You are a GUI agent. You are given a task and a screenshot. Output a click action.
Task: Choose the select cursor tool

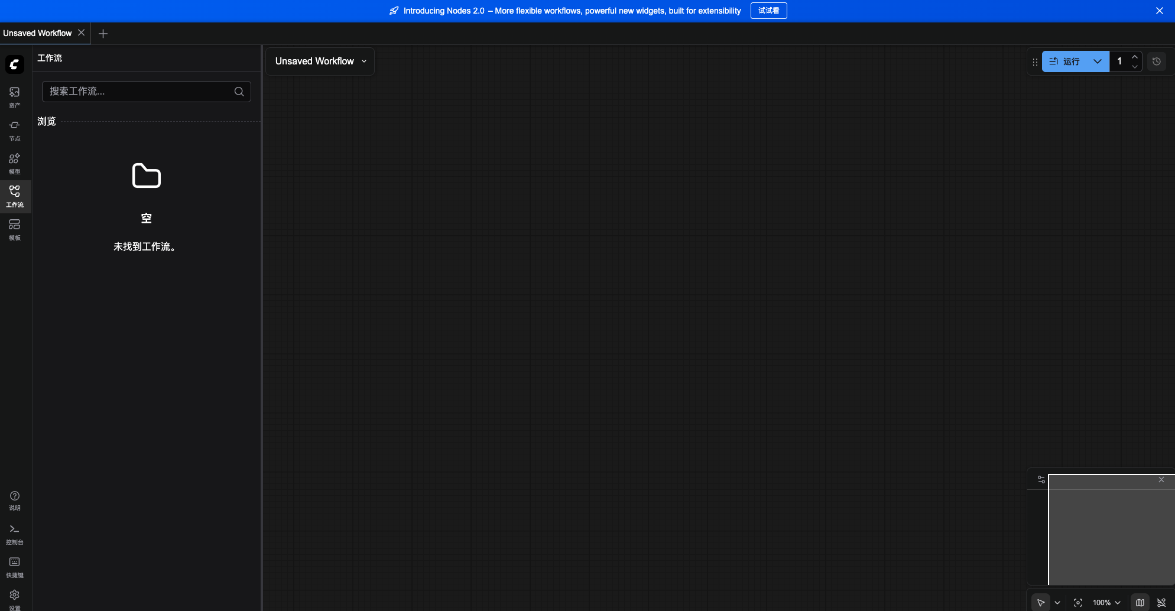tap(1041, 603)
